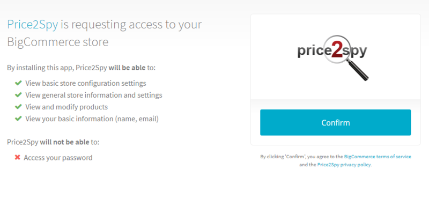This screenshot has height=199, width=429.
Task: Click the bold 'will be able' text
Action: pyautogui.click(x=127, y=68)
